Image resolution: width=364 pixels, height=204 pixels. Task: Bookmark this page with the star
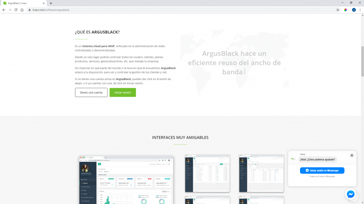click(x=338, y=10)
